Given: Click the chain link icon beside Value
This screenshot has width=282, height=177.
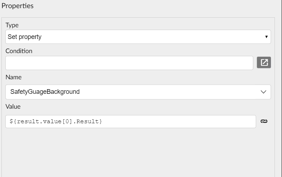Looking at the screenshot, I should pos(264,121).
